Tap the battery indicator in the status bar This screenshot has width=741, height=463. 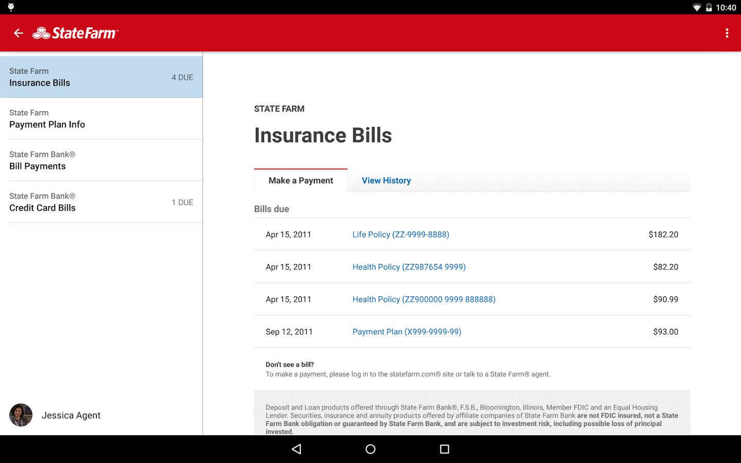tap(711, 7)
